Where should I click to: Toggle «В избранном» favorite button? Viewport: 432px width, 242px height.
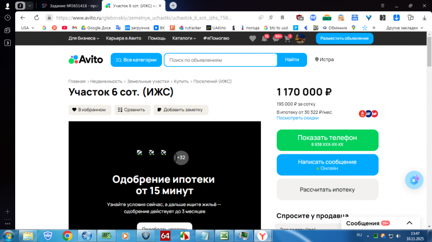pyautogui.click(x=89, y=109)
